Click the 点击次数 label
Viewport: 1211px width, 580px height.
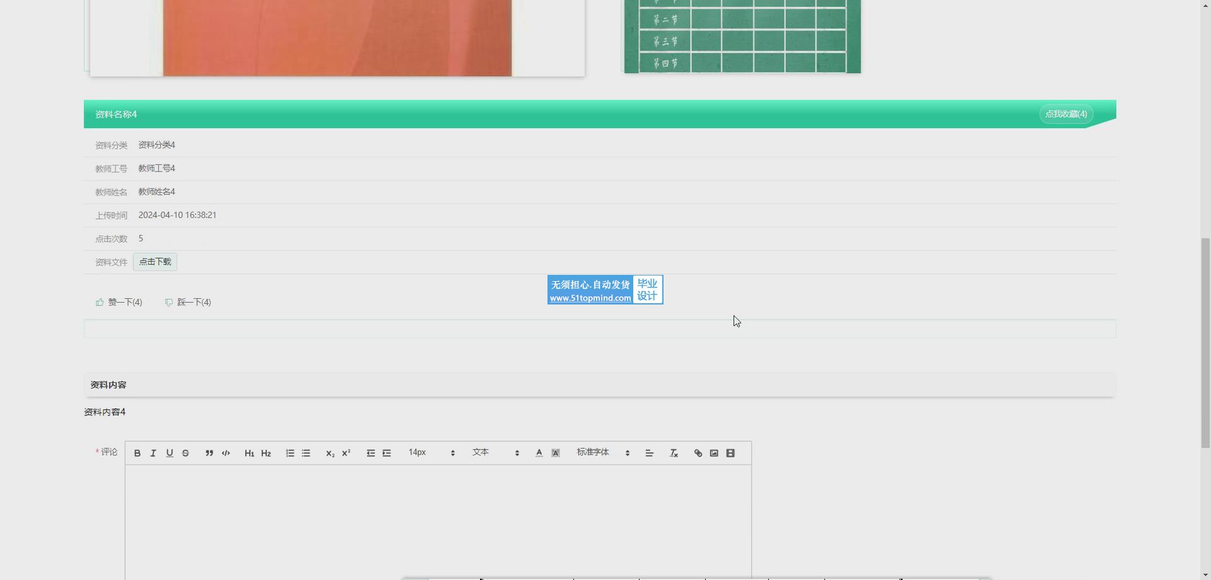[x=111, y=239]
